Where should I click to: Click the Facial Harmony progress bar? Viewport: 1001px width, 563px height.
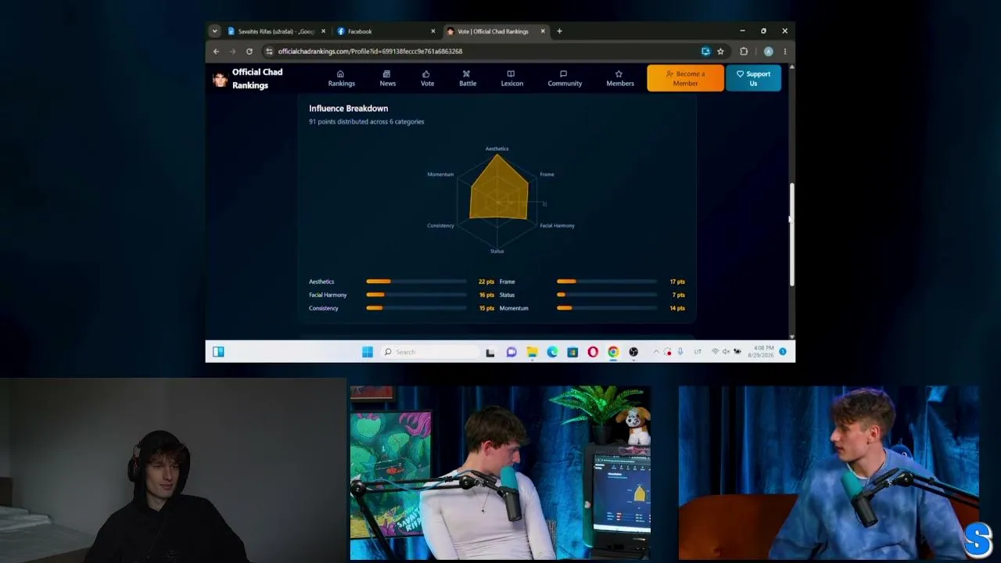point(416,295)
